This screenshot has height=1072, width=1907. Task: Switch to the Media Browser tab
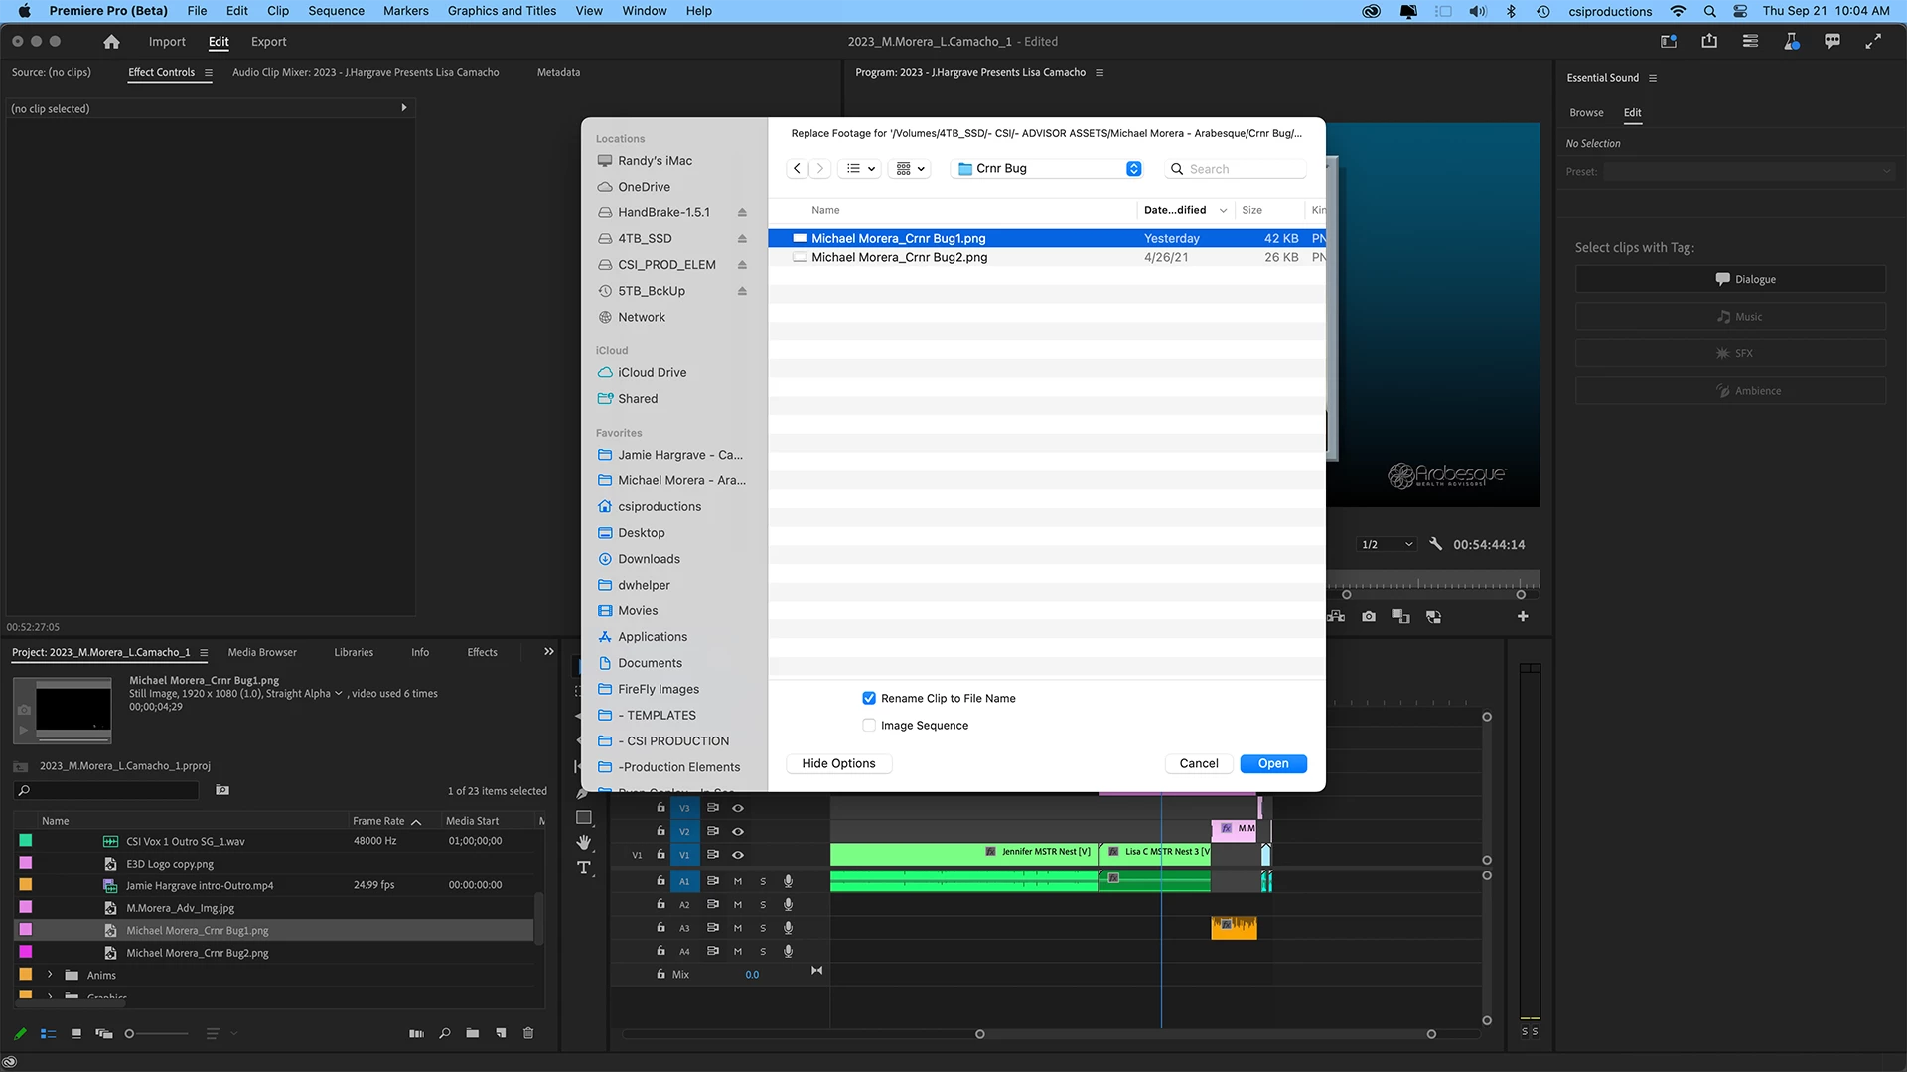(262, 652)
